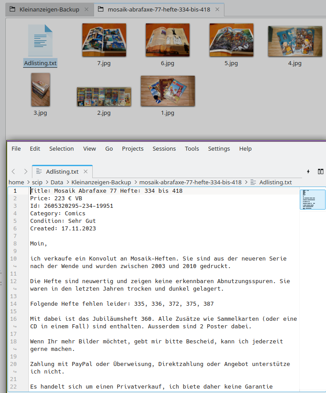Open the Projects menu
Viewport: 326px width, 393px height.
click(133, 149)
